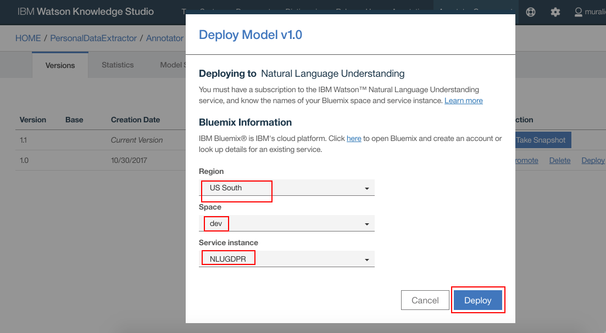Open the help lifebuoy icon in header
Image resolution: width=606 pixels, height=333 pixels.
coord(531,12)
